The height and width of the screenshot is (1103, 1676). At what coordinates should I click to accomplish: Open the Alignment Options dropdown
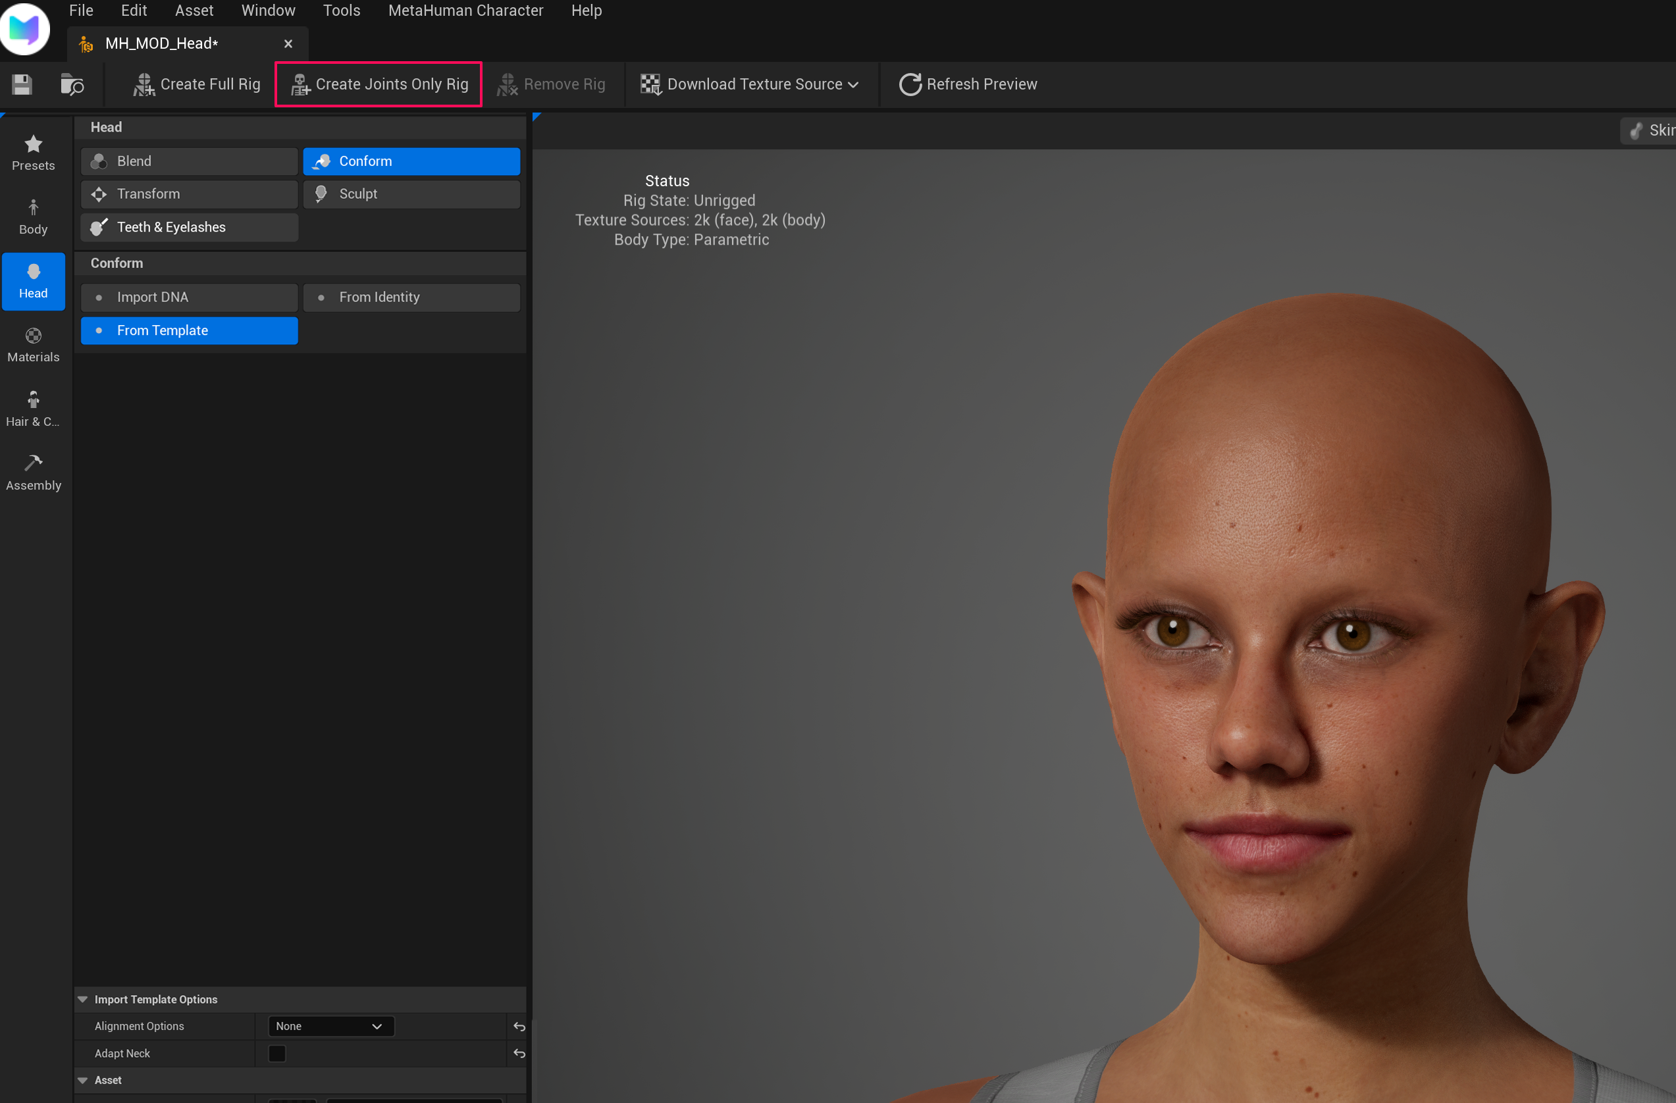tap(330, 1025)
